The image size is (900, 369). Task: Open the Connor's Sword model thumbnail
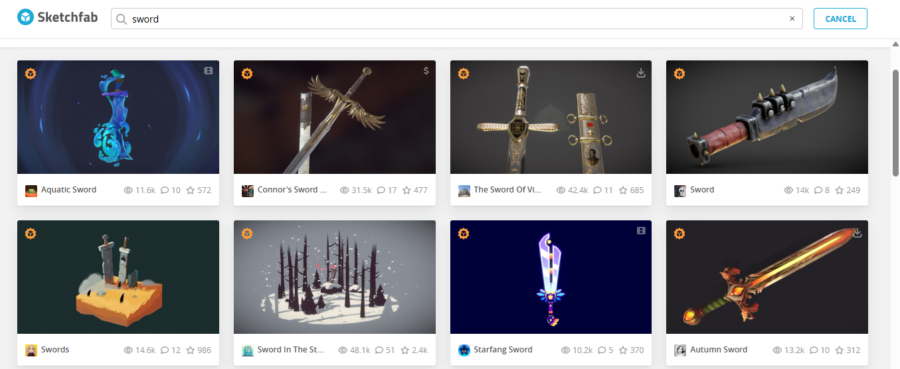point(335,117)
